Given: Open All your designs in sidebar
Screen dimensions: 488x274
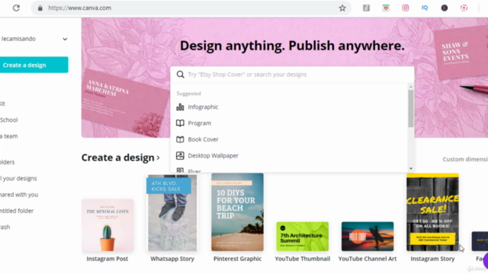Looking at the screenshot, I should (x=18, y=178).
